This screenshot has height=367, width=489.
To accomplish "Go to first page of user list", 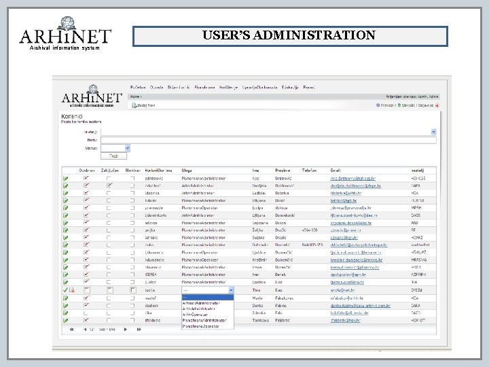I will (71, 330).
